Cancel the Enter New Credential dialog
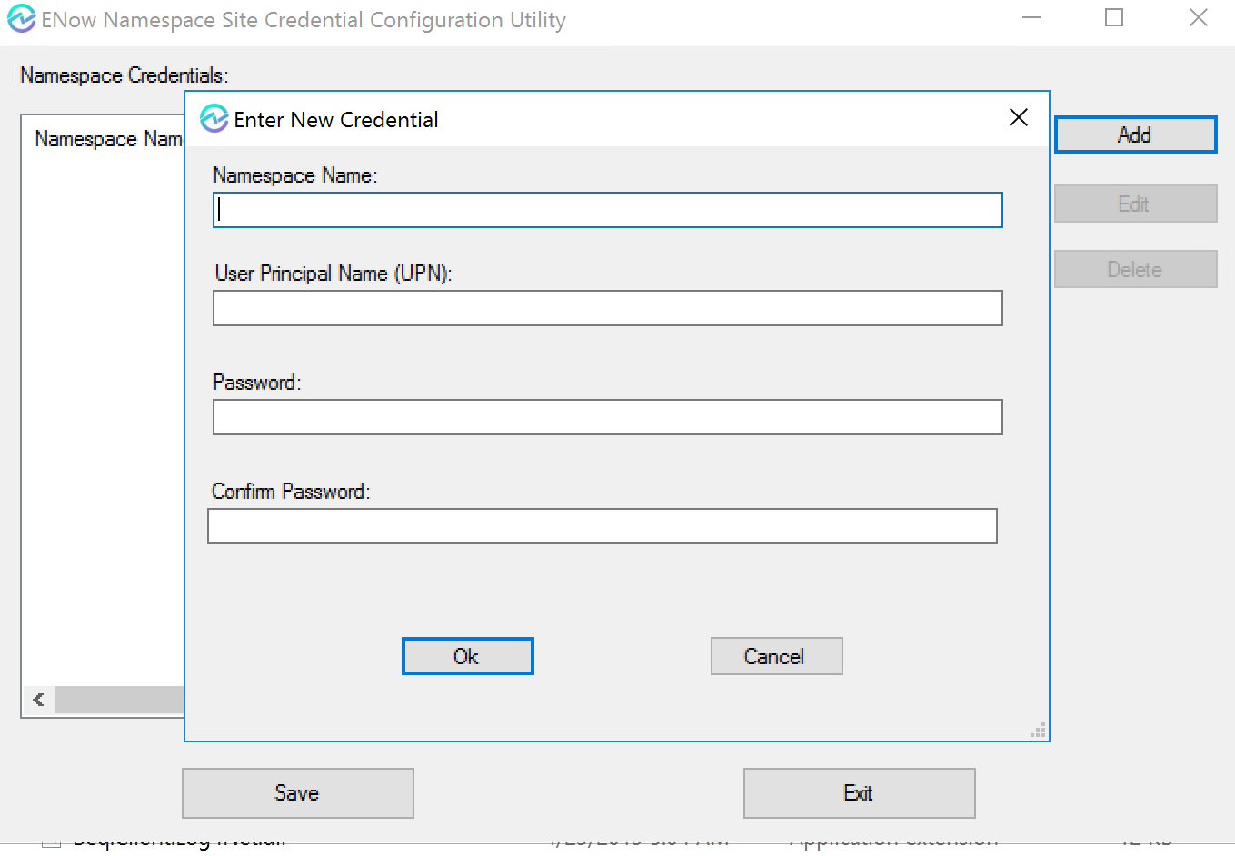 [776, 656]
